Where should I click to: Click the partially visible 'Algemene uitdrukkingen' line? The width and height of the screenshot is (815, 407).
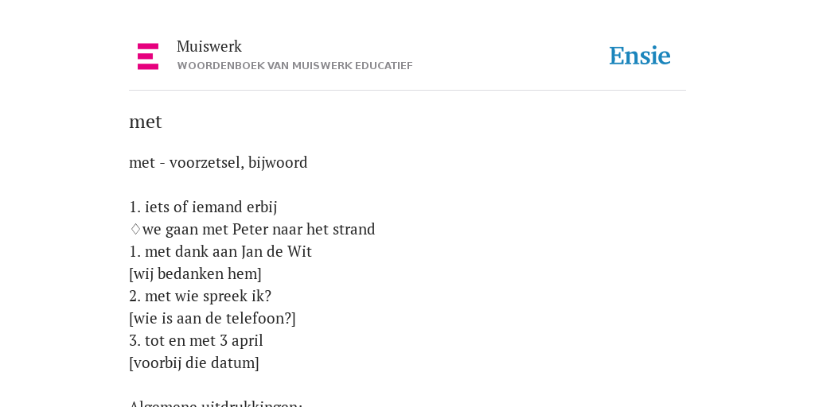coord(216,403)
